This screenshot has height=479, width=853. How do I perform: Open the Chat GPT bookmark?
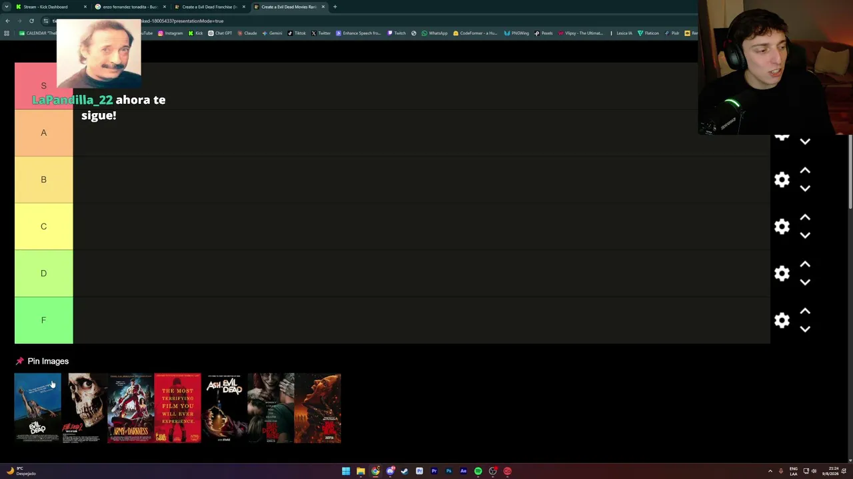(x=220, y=33)
